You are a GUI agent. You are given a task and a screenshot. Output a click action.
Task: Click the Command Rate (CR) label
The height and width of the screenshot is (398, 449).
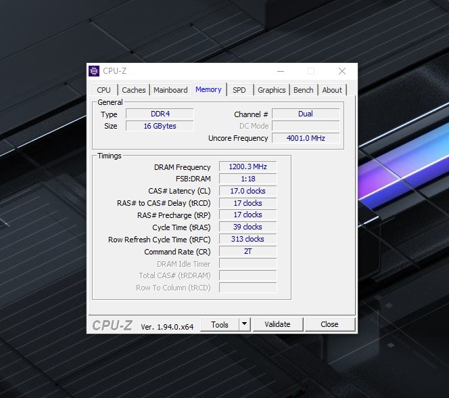click(177, 252)
